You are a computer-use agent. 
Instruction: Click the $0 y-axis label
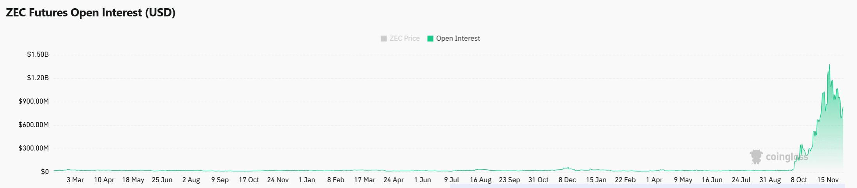pyautogui.click(x=45, y=172)
